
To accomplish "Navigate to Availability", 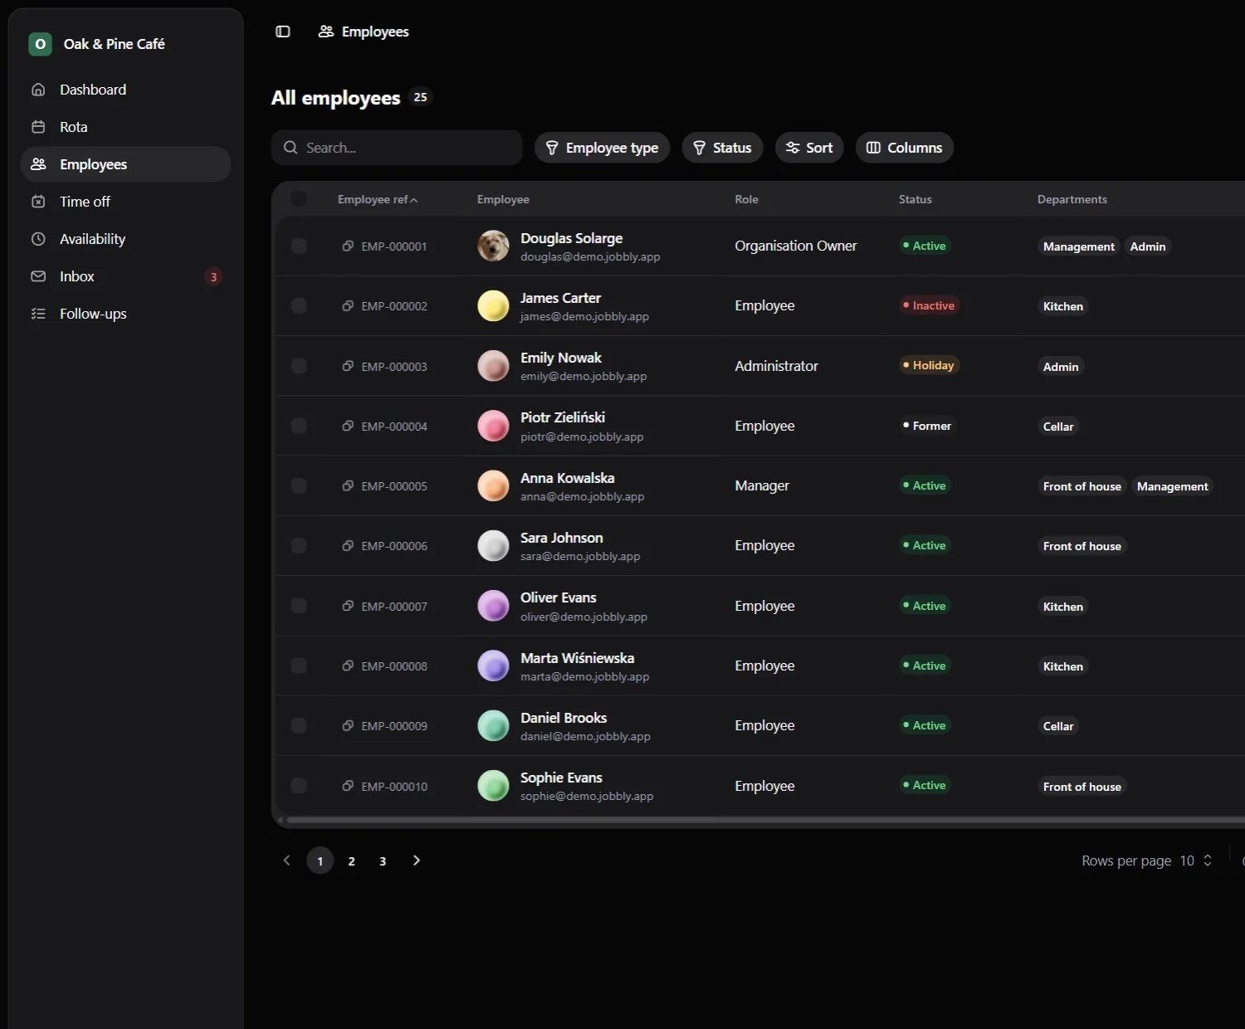I will (125, 239).
